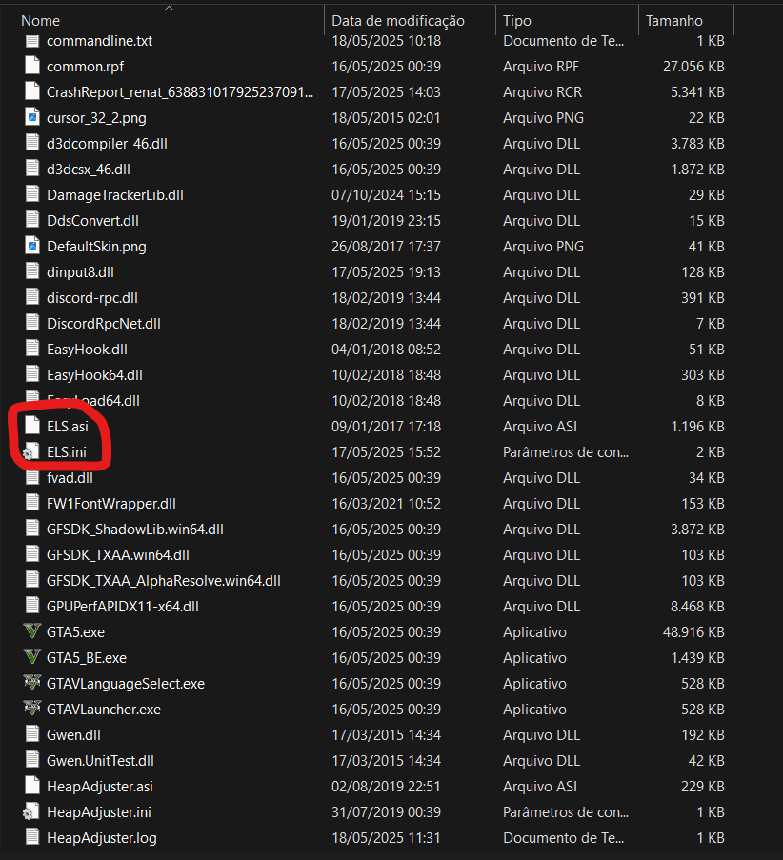
Task: Click the GTA5.exe application icon
Action: click(32, 631)
